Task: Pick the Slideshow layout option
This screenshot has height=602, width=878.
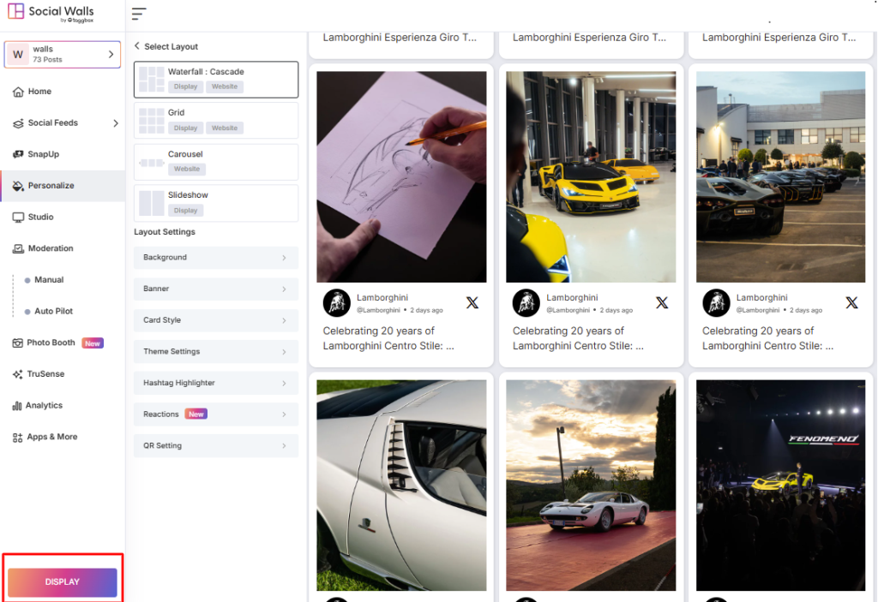Action: click(x=216, y=203)
